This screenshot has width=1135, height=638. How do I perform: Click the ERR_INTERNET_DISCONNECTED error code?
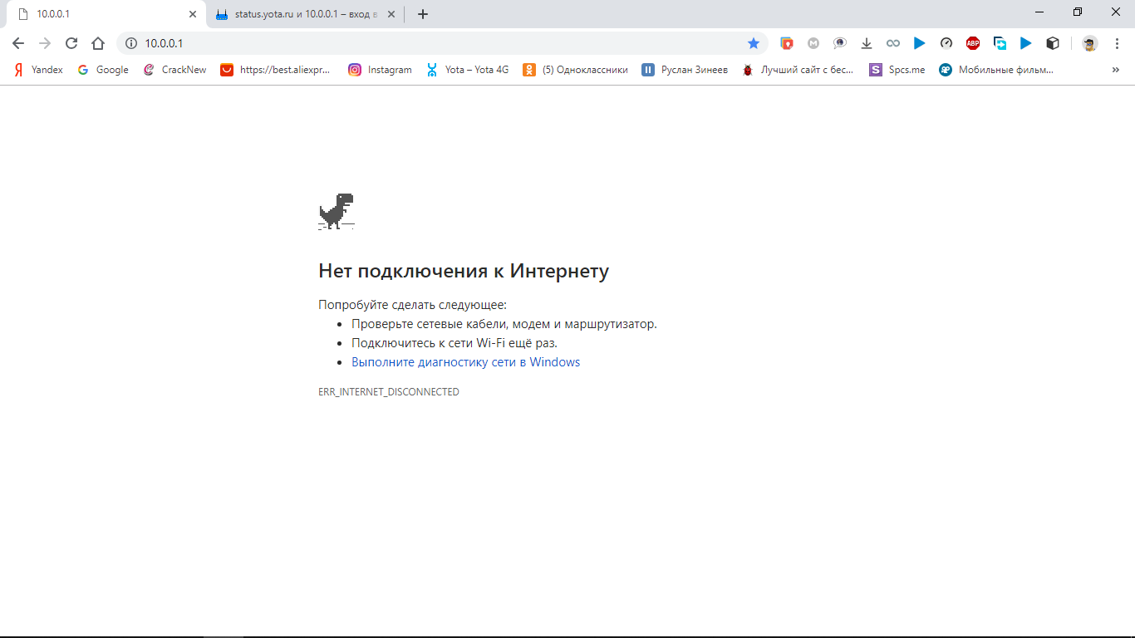[389, 391]
